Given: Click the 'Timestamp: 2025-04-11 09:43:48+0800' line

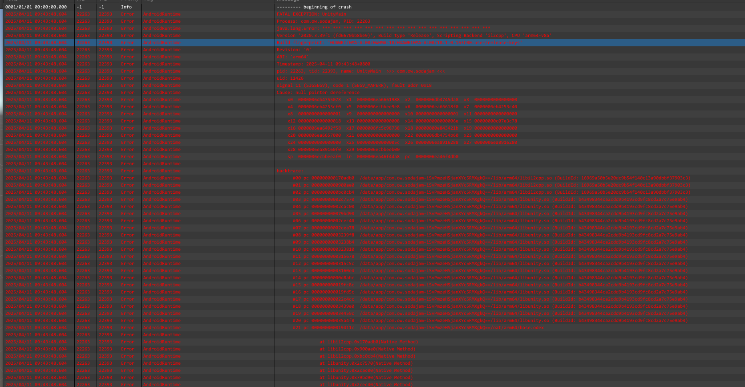Looking at the screenshot, I should pyautogui.click(x=323, y=64).
